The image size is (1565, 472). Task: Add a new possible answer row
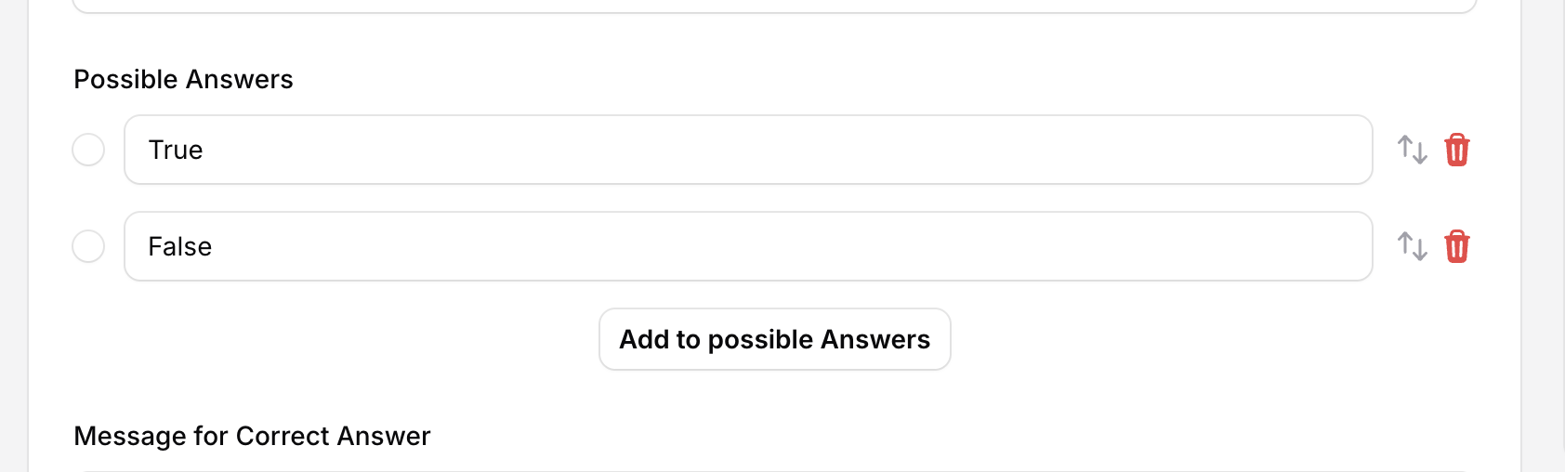point(774,339)
